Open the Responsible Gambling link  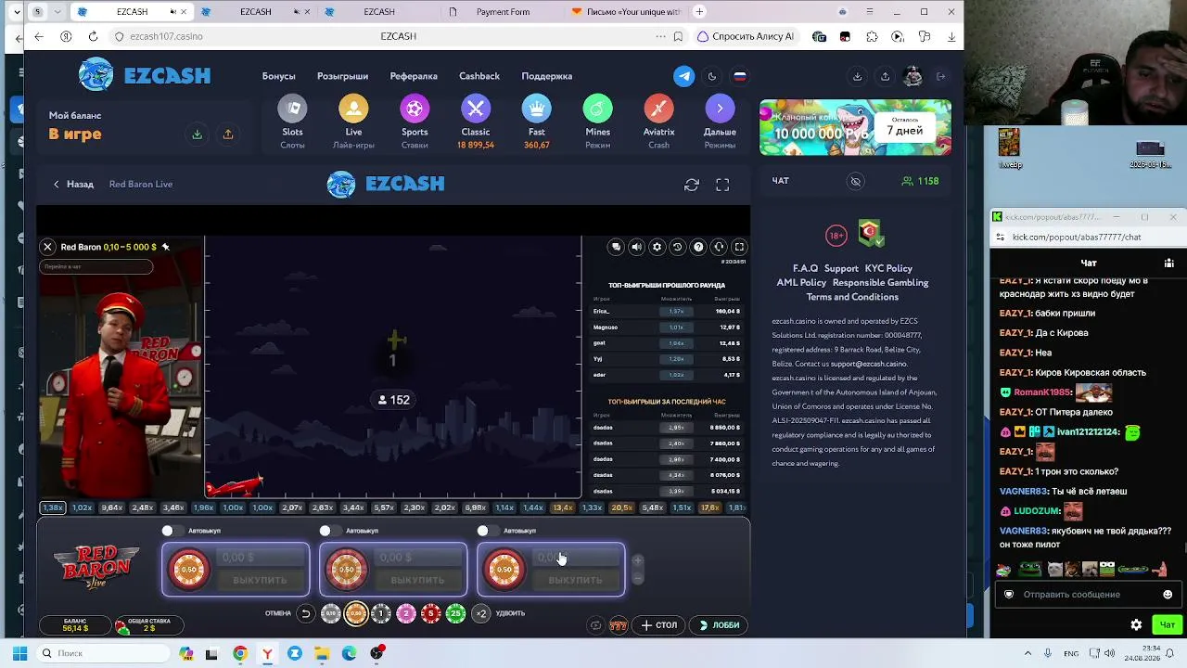click(x=880, y=283)
